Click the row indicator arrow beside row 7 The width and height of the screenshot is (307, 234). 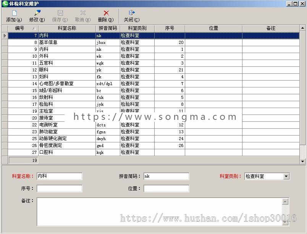[x=5, y=36]
